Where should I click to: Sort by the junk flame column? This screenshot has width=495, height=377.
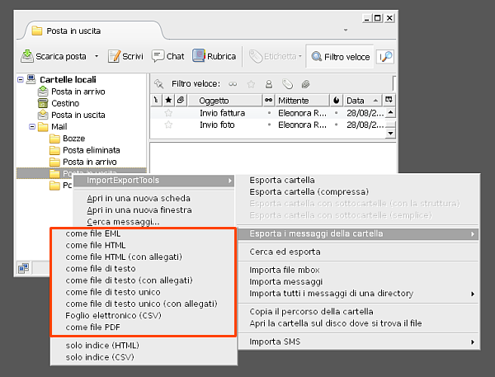tap(337, 100)
